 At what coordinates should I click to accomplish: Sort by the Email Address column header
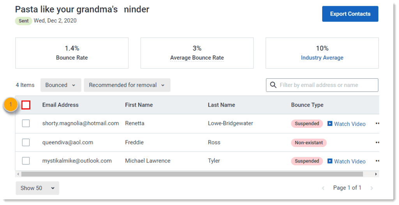point(60,105)
